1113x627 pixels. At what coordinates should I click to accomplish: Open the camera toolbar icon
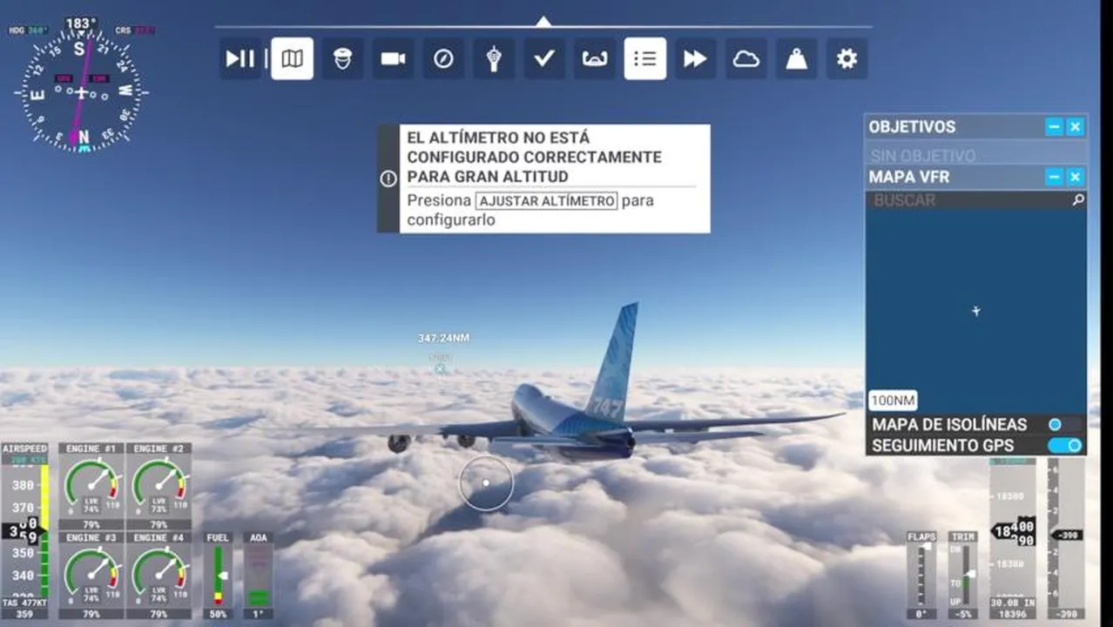(394, 58)
